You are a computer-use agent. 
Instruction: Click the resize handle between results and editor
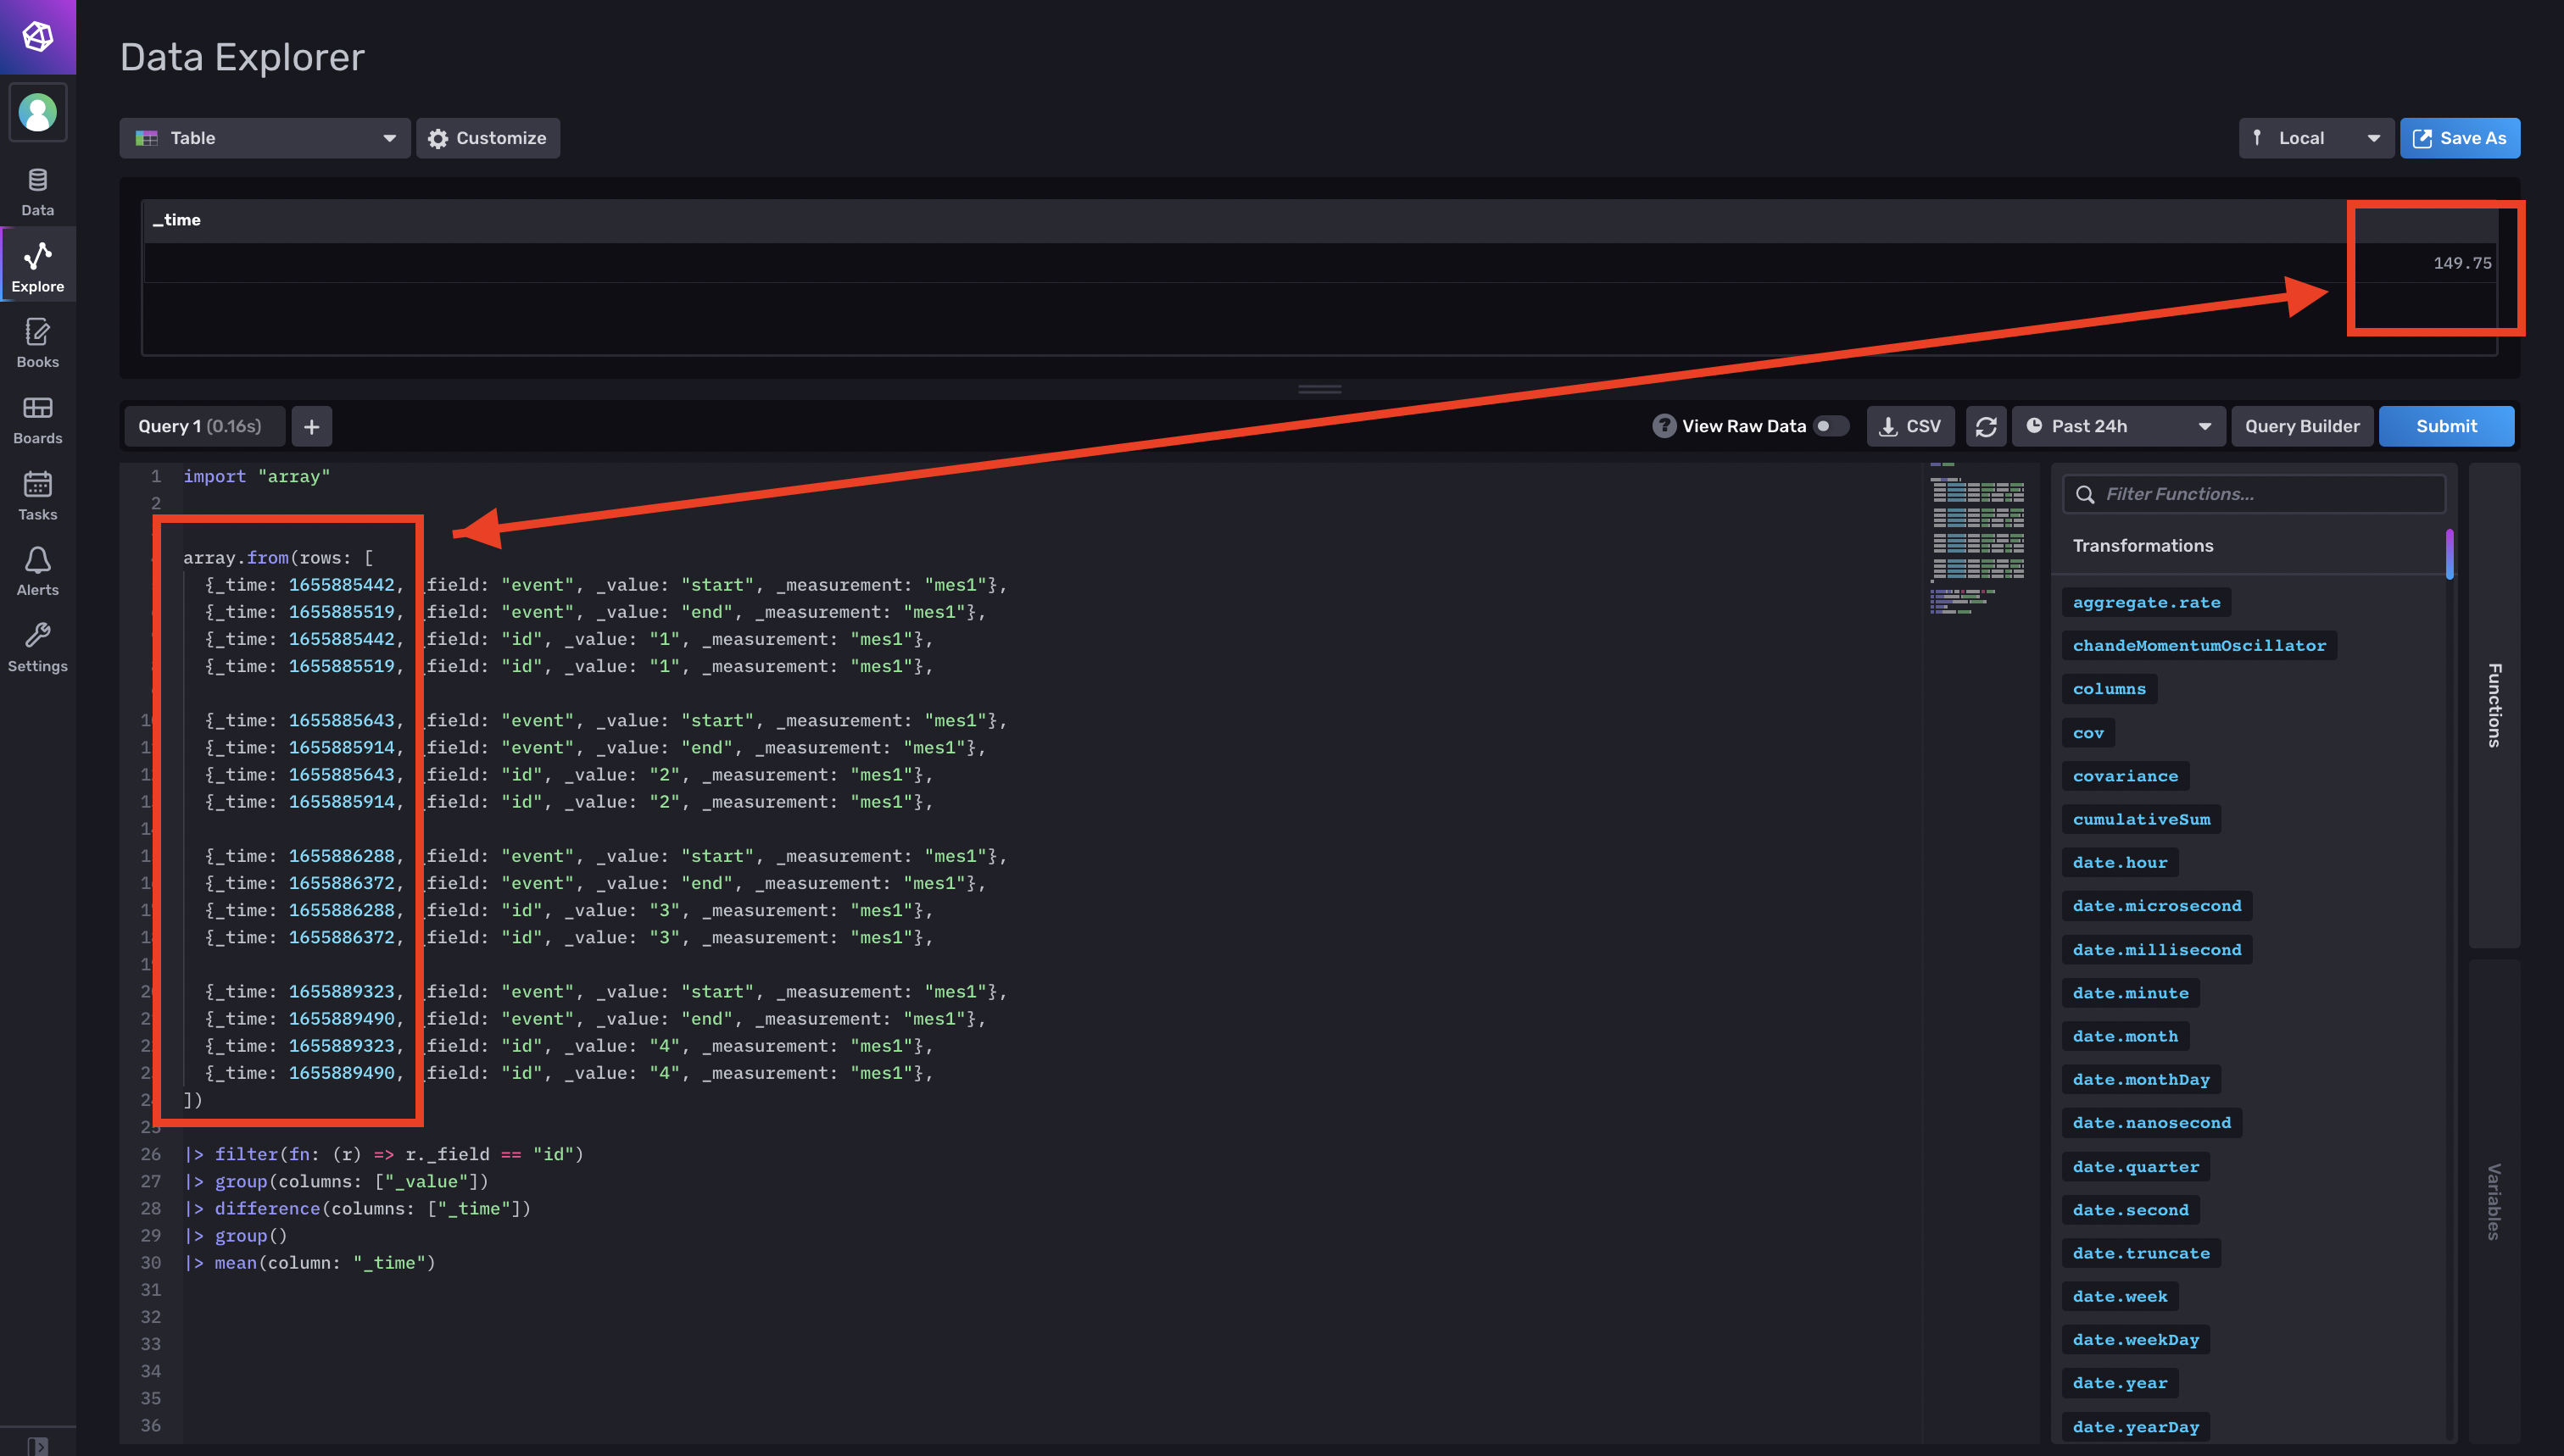coord(1319,389)
